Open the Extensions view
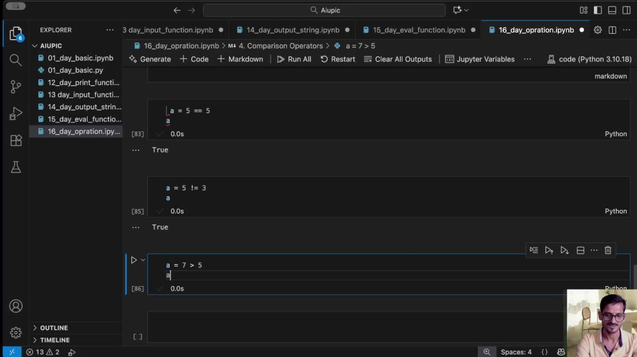The width and height of the screenshot is (637, 357). coord(16,141)
